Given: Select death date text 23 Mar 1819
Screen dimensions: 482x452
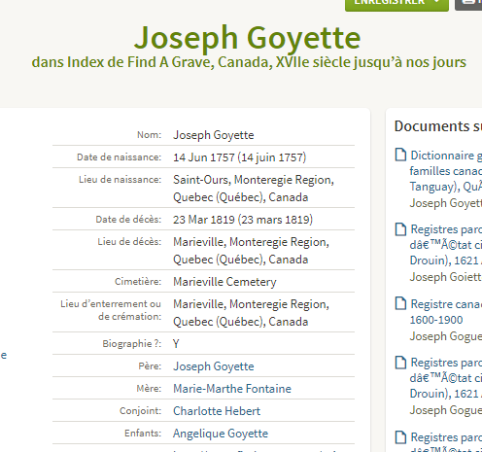Looking at the screenshot, I should pos(204,220).
